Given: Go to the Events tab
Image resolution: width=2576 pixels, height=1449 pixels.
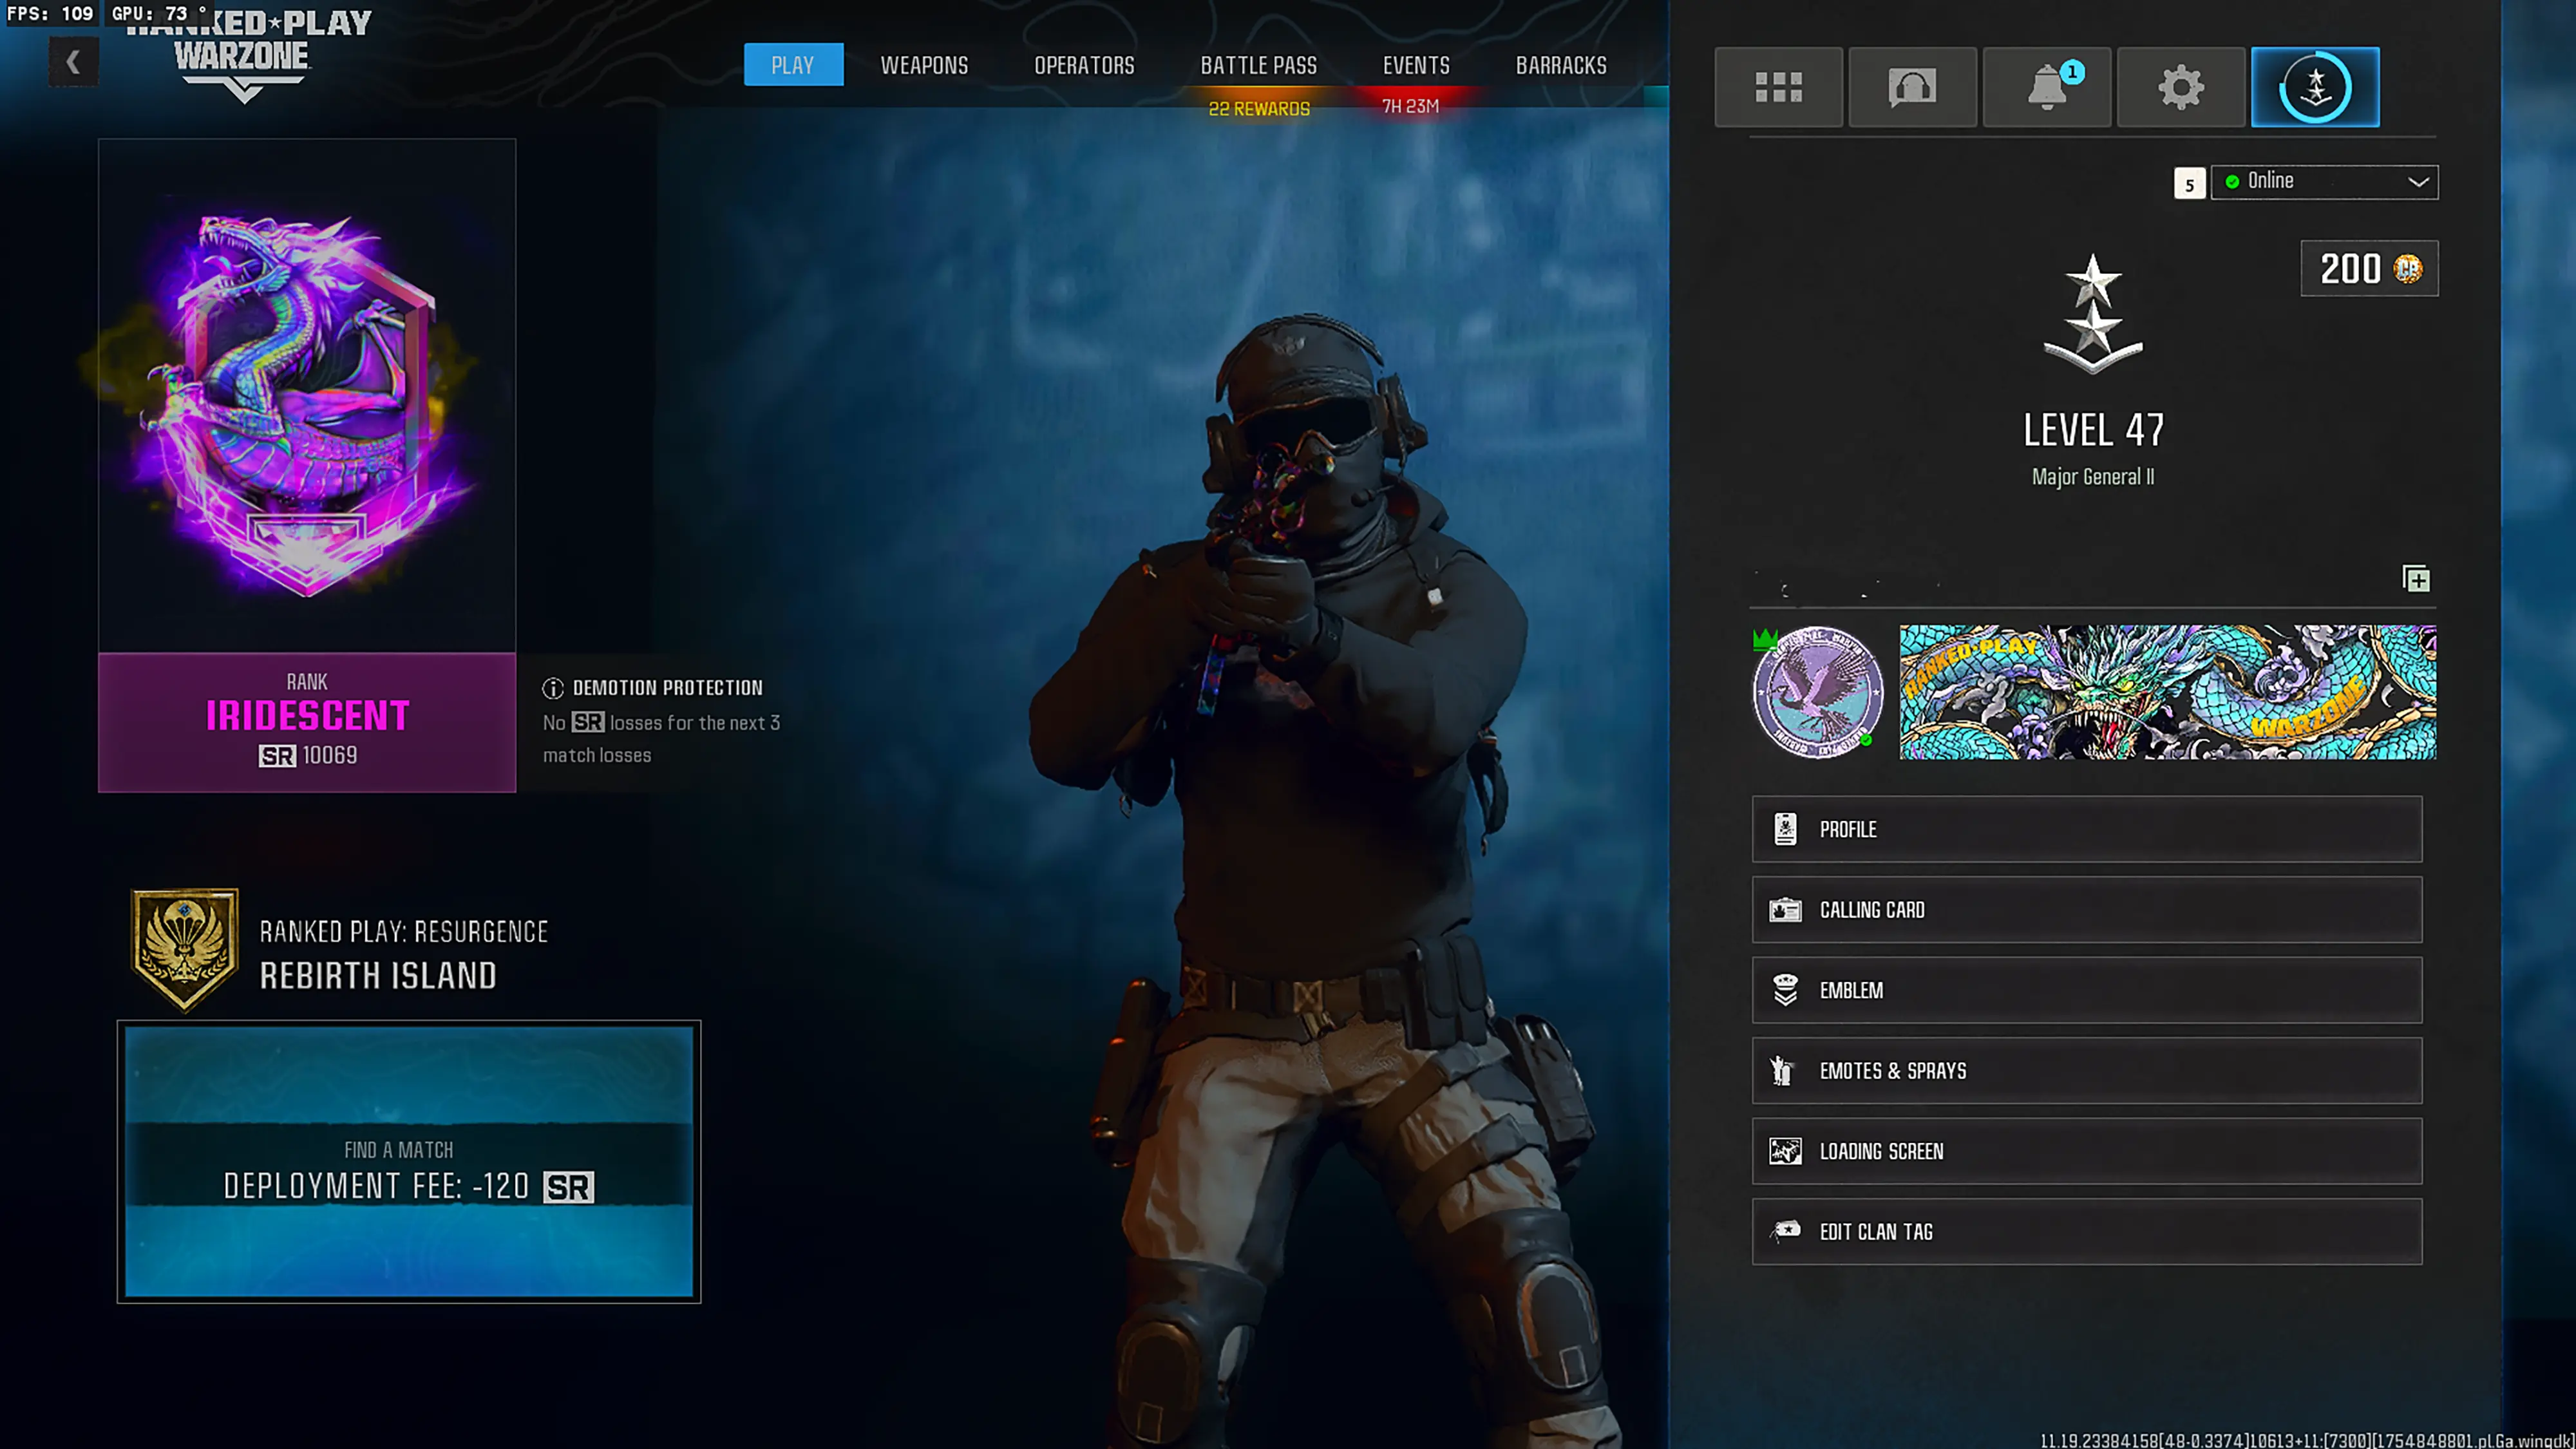Looking at the screenshot, I should [1415, 65].
